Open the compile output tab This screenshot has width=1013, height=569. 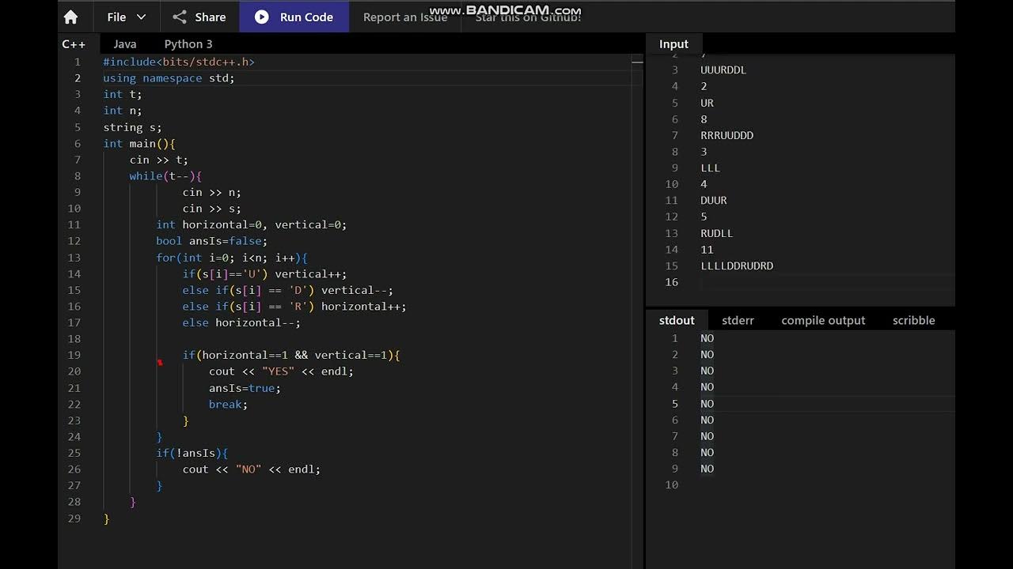point(823,320)
